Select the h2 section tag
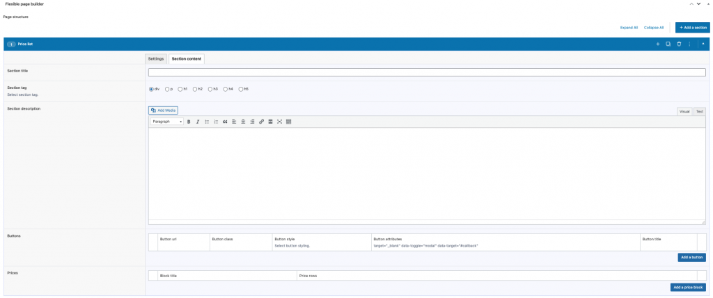 [195, 89]
